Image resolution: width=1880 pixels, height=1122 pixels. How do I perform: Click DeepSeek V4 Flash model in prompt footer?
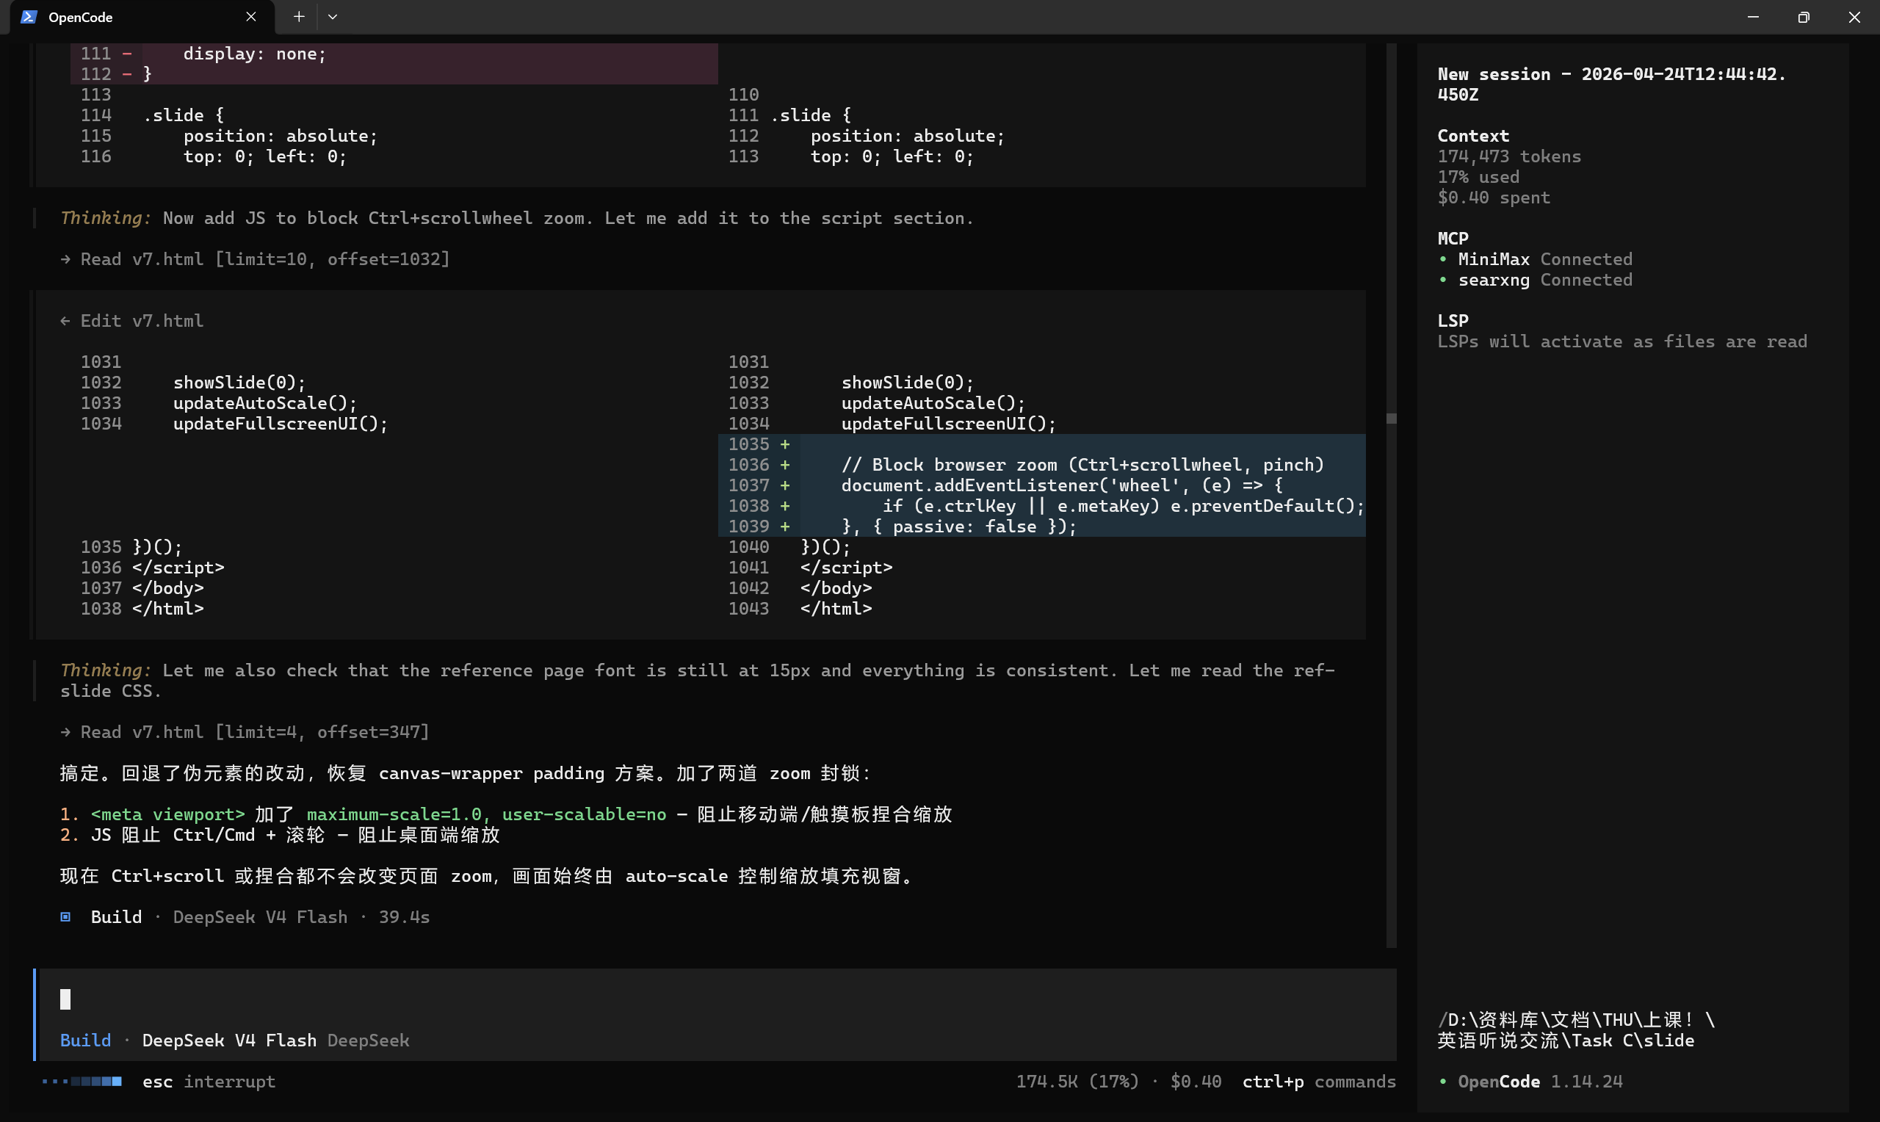229,1040
